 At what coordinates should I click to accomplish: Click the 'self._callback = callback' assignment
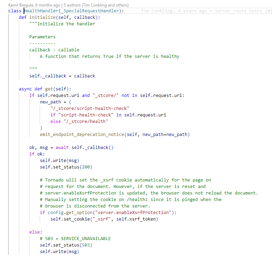point(62,76)
